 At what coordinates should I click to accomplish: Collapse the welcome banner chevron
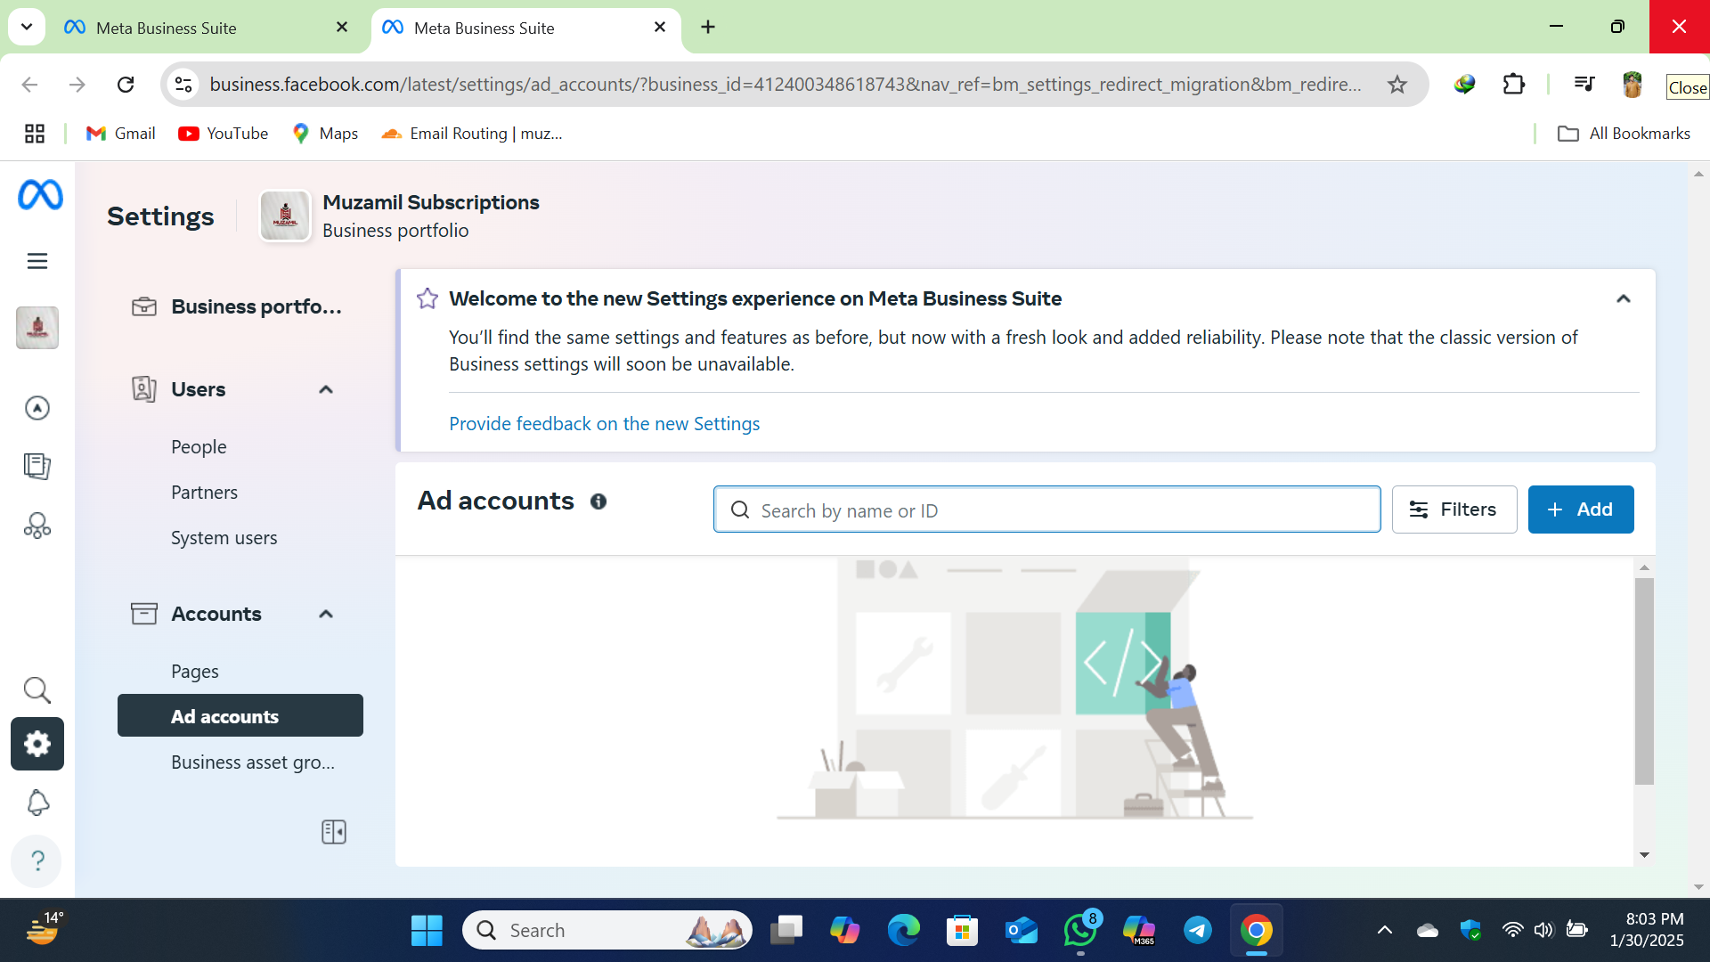click(x=1624, y=299)
